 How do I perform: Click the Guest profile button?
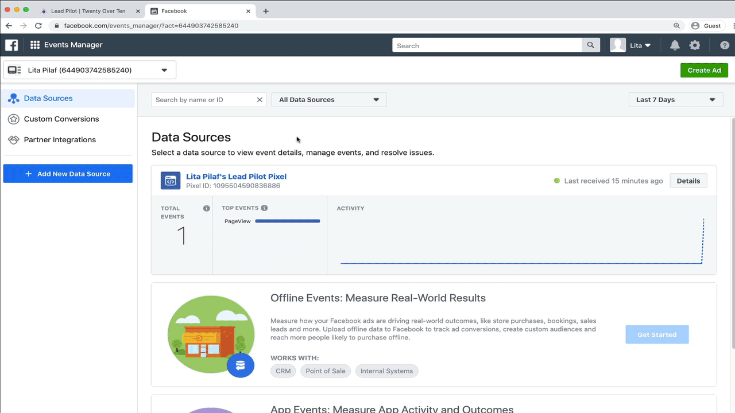pos(706,26)
